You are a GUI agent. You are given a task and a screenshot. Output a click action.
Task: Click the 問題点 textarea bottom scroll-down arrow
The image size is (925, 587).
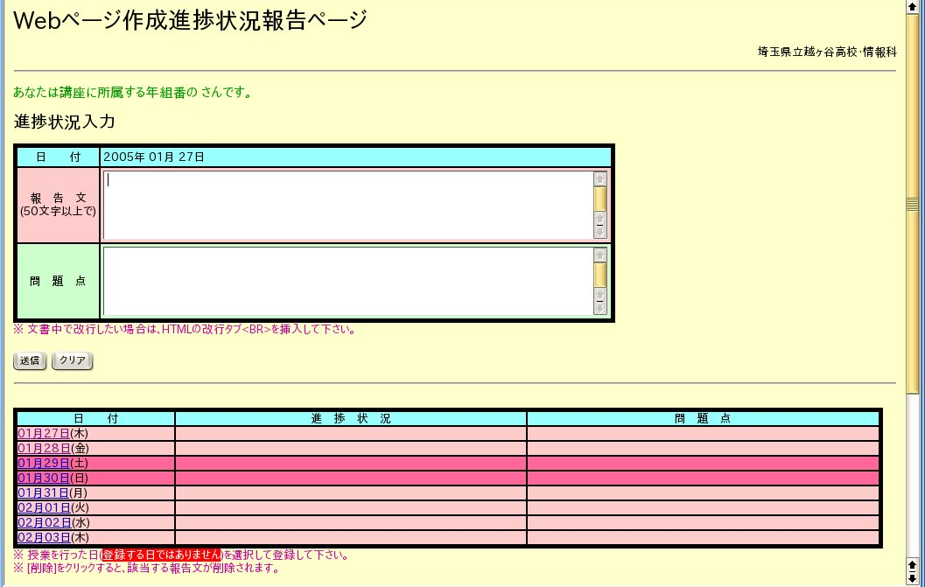click(x=600, y=308)
